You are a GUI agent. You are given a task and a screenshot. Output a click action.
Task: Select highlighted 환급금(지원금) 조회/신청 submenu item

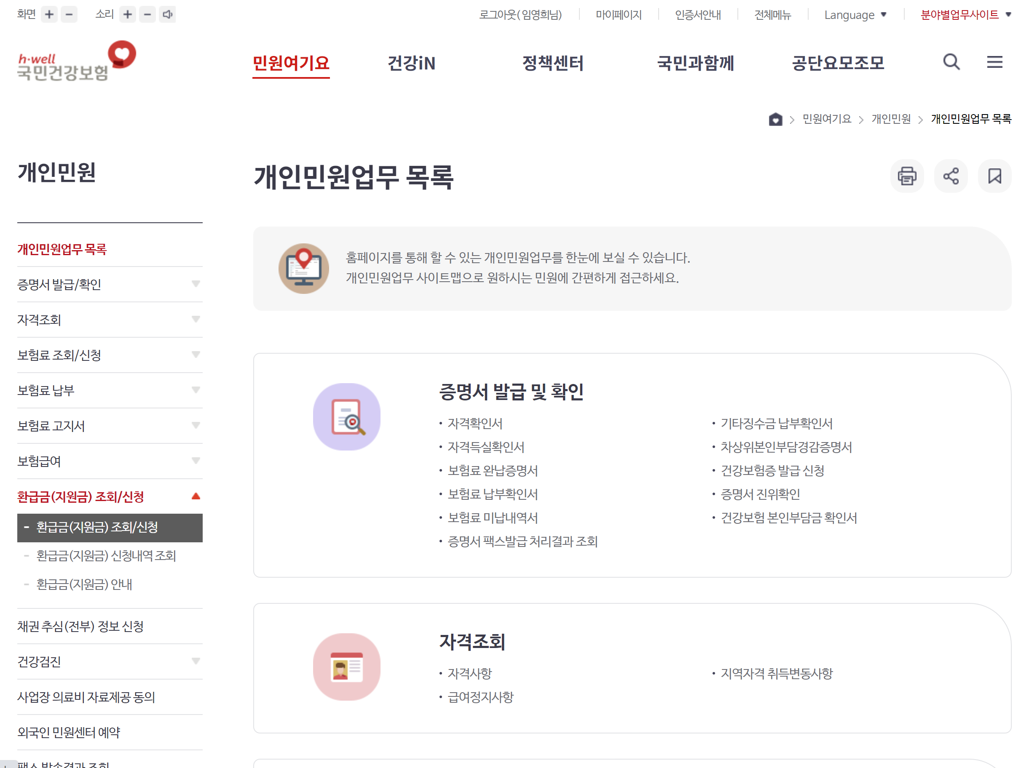coord(110,528)
